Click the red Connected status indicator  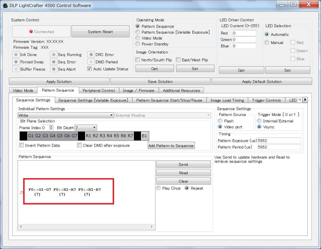(x=31, y=32)
